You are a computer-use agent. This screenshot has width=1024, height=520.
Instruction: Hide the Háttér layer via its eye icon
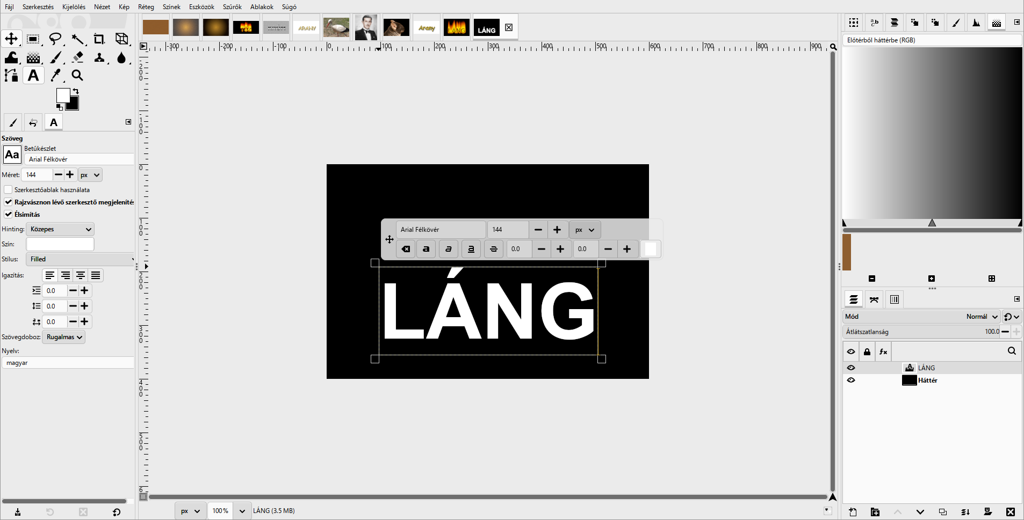(x=851, y=380)
